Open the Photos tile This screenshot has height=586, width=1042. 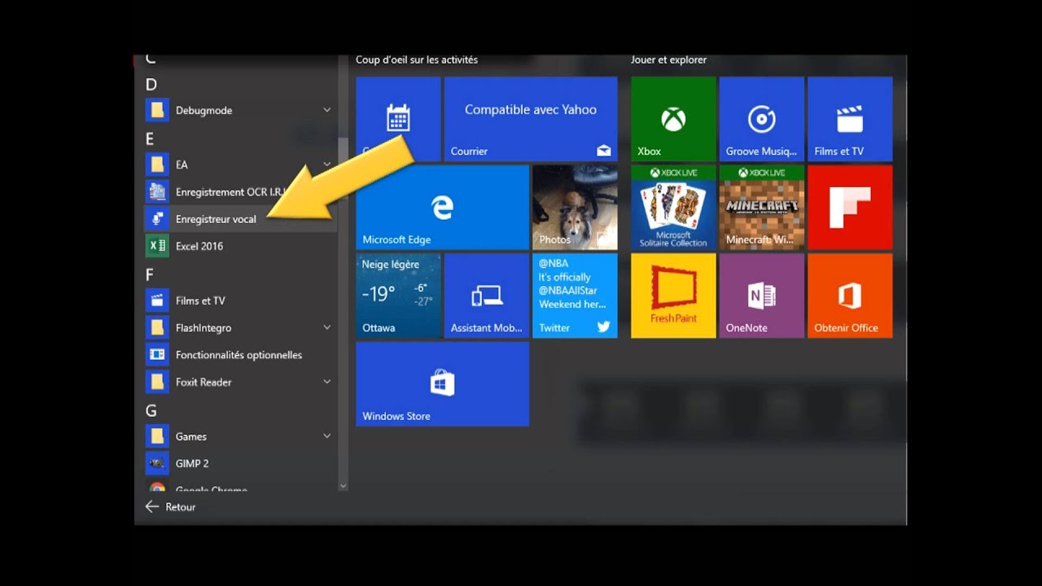(575, 208)
